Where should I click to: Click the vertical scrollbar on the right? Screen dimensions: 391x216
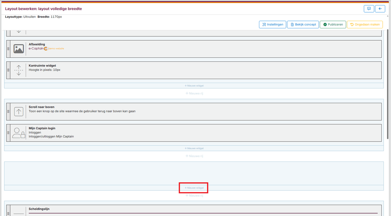388,83
